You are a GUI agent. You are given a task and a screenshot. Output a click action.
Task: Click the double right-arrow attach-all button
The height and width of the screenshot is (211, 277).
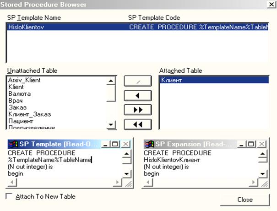point(137,110)
